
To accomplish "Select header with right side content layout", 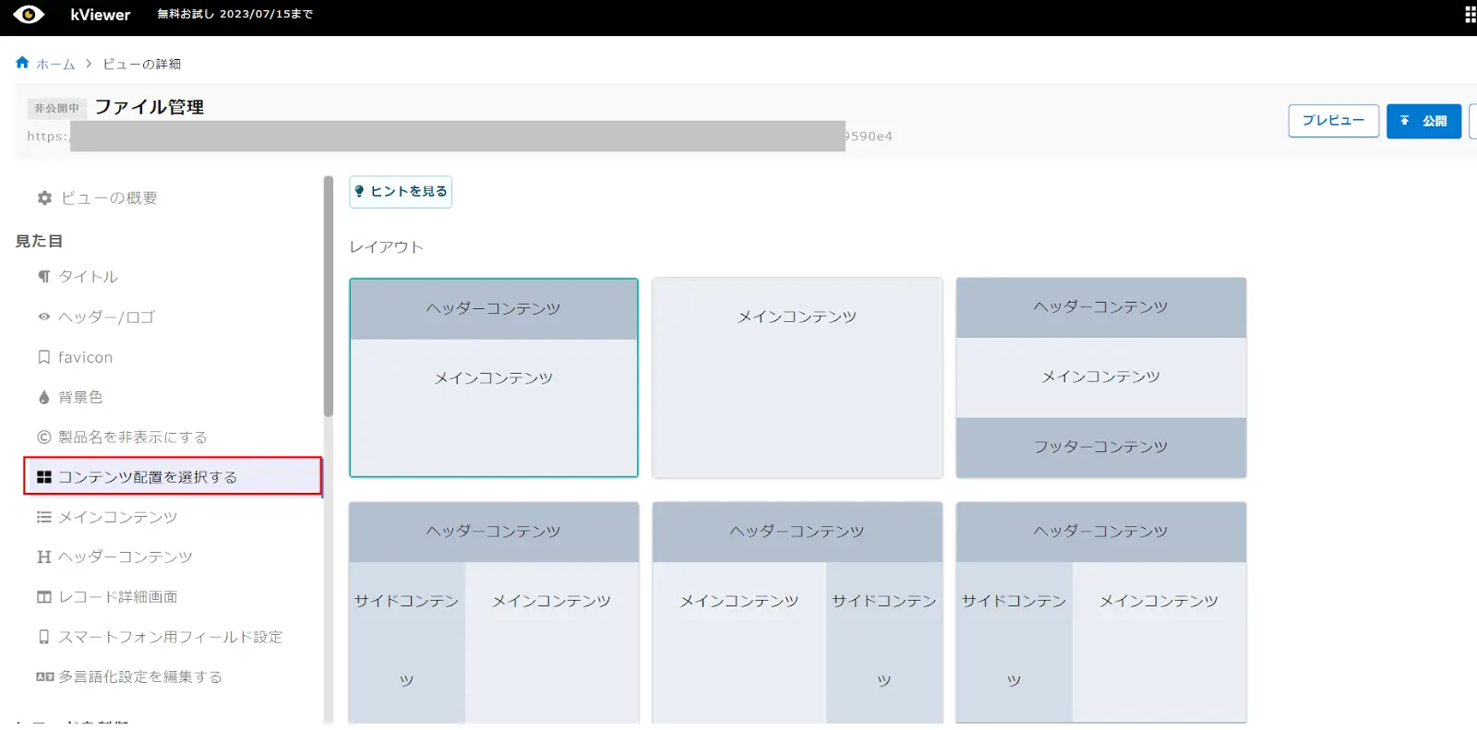I will pos(798,613).
